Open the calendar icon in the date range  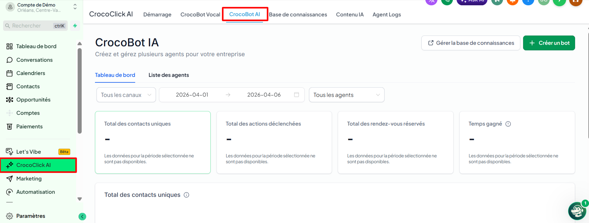point(296,95)
